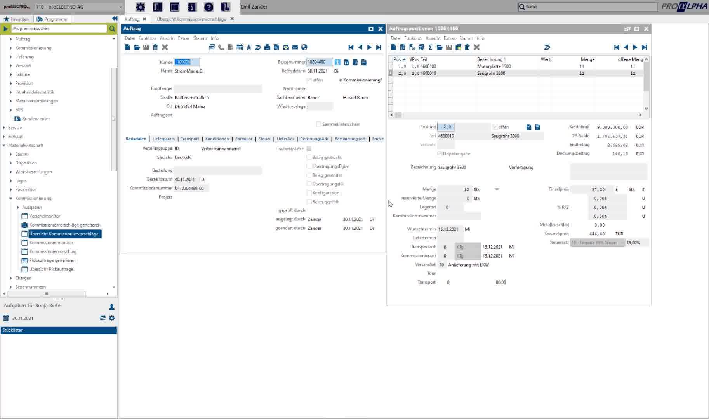Open the Funktion menu in Auftrag window
709x419 pixels.
click(x=147, y=38)
